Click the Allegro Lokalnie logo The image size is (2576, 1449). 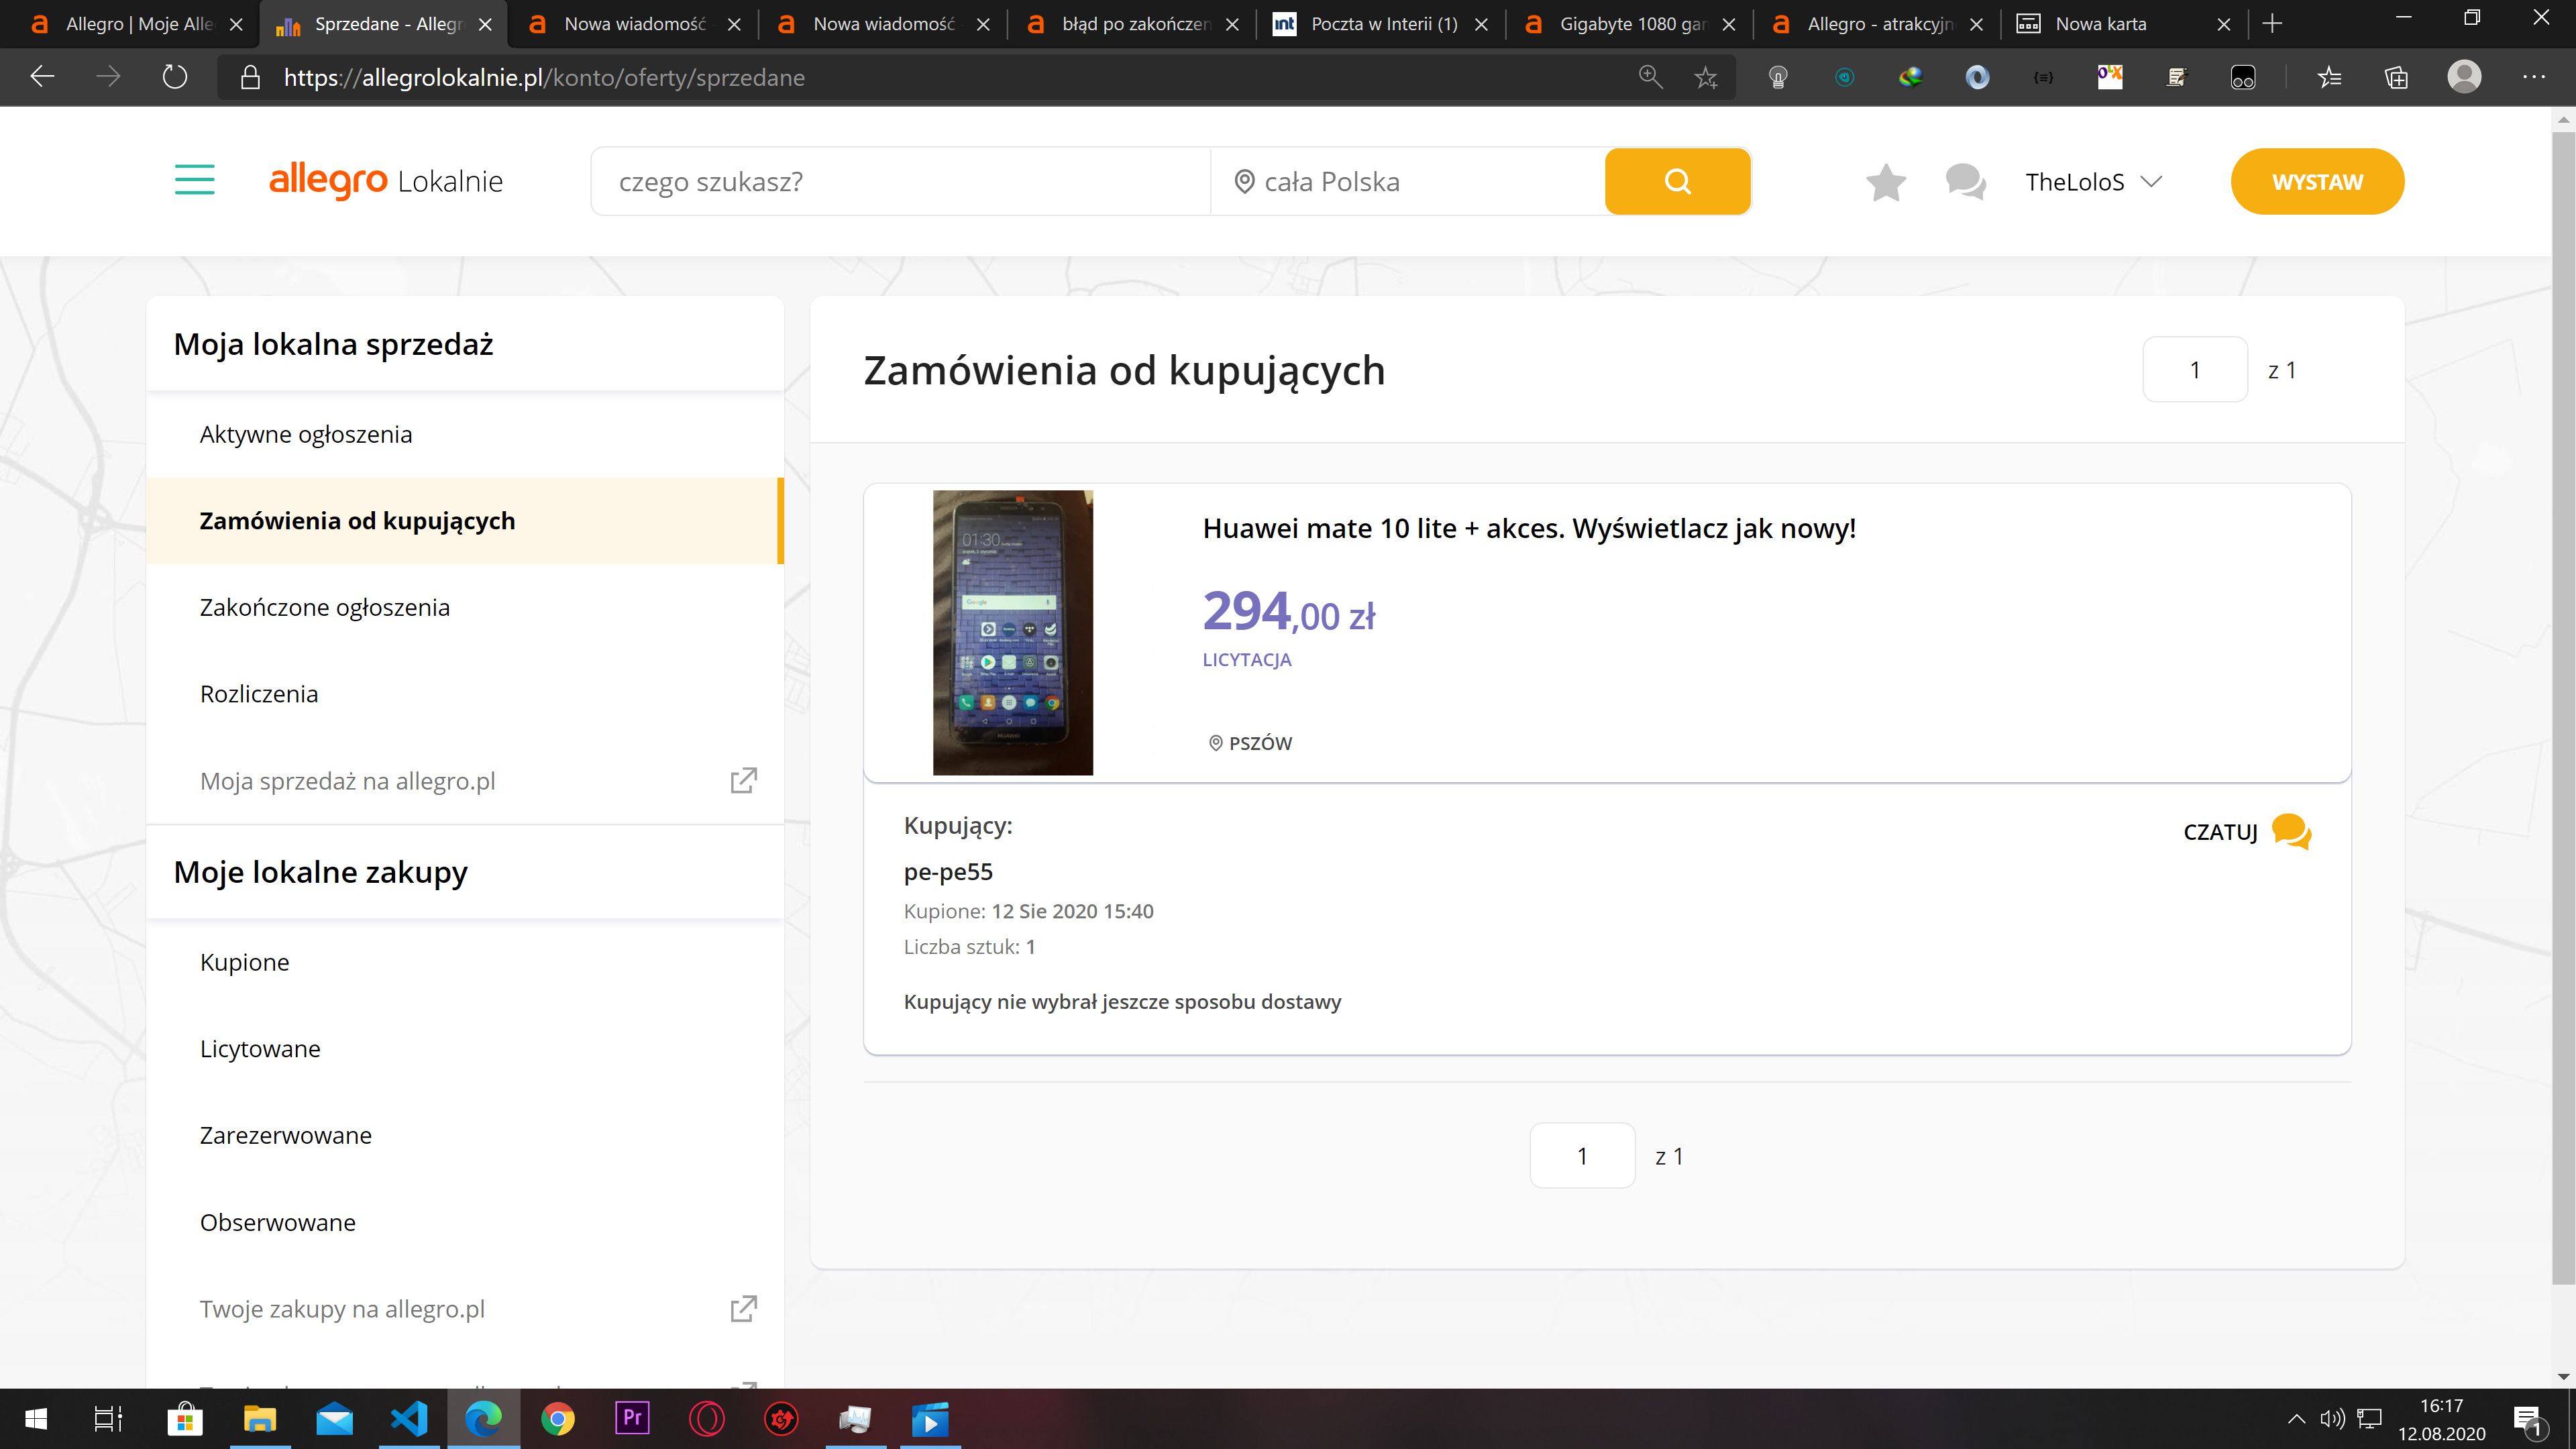tap(386, 181)
